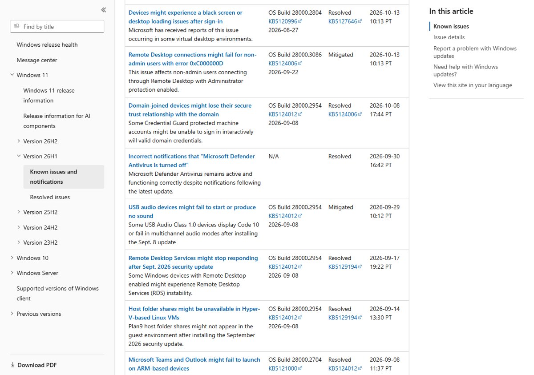Click the Download PDF arrow icon

click(x=12, y=365)
